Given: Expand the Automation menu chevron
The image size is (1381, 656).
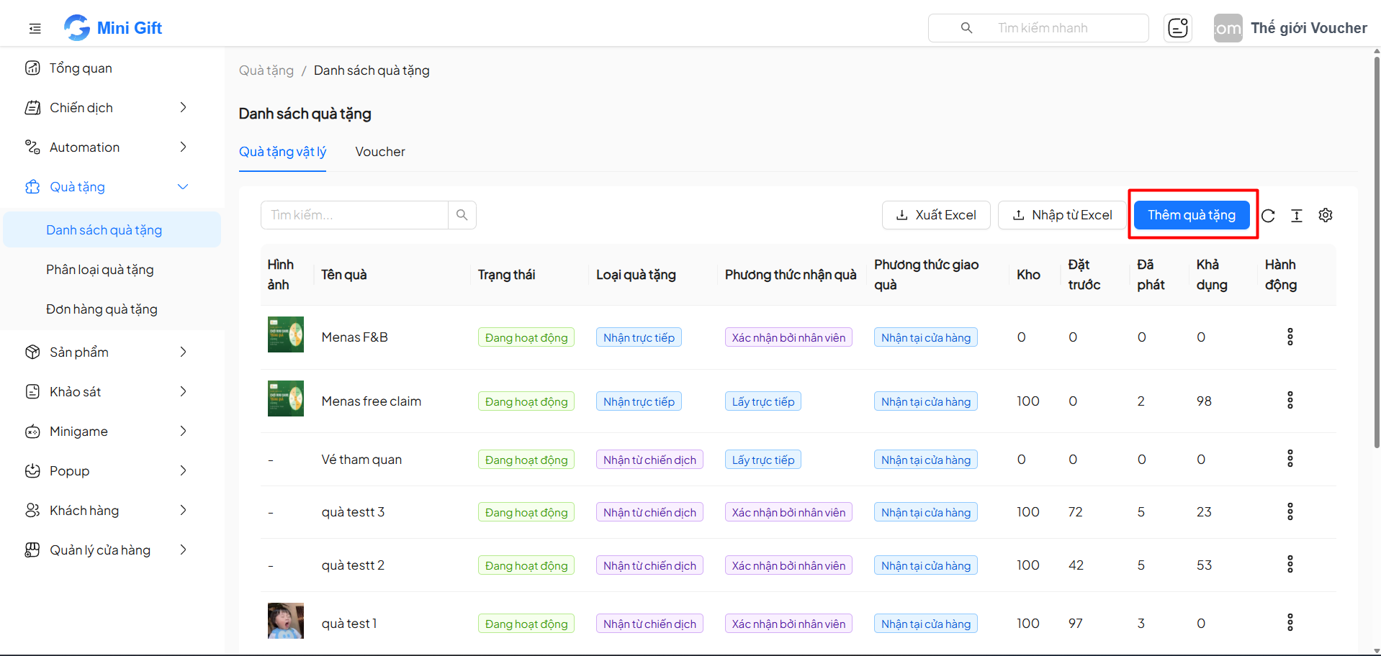Looking at the screenshot, I should coord(183,147).
